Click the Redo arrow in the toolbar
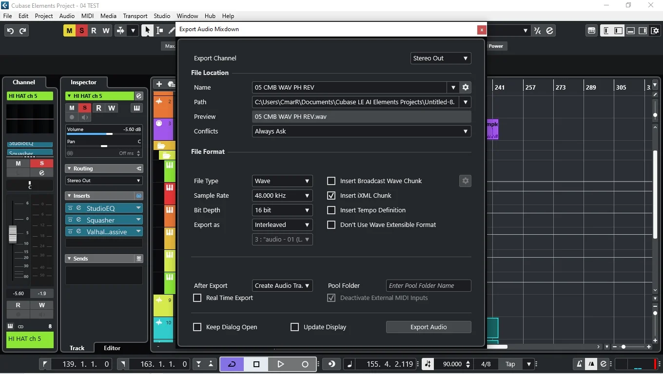The width and height of the screenshot is (663, 374). pyautogui.click(x=23, y=31)
